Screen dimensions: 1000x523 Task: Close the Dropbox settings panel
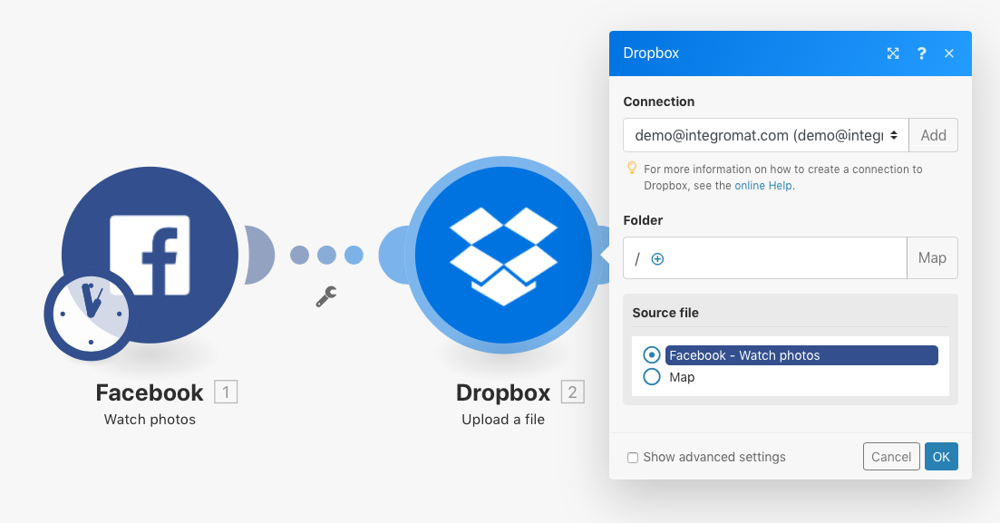(x=949, y=53)
